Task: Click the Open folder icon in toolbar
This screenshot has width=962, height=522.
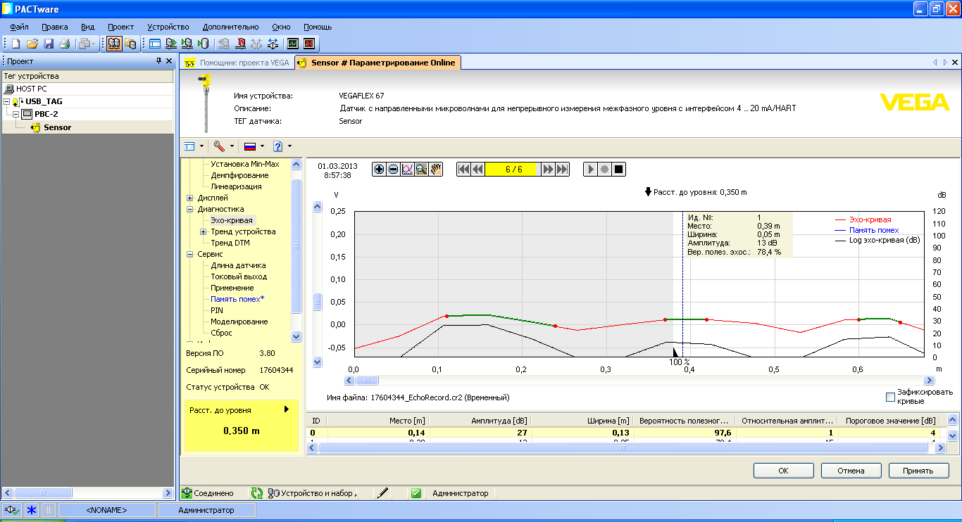Action: [32, 44]
